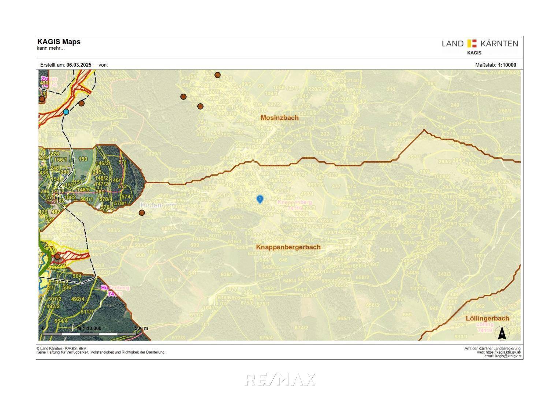
Task: Click the Knappenberg 74116 cadastral label
Action: click(x=295, y=205)
